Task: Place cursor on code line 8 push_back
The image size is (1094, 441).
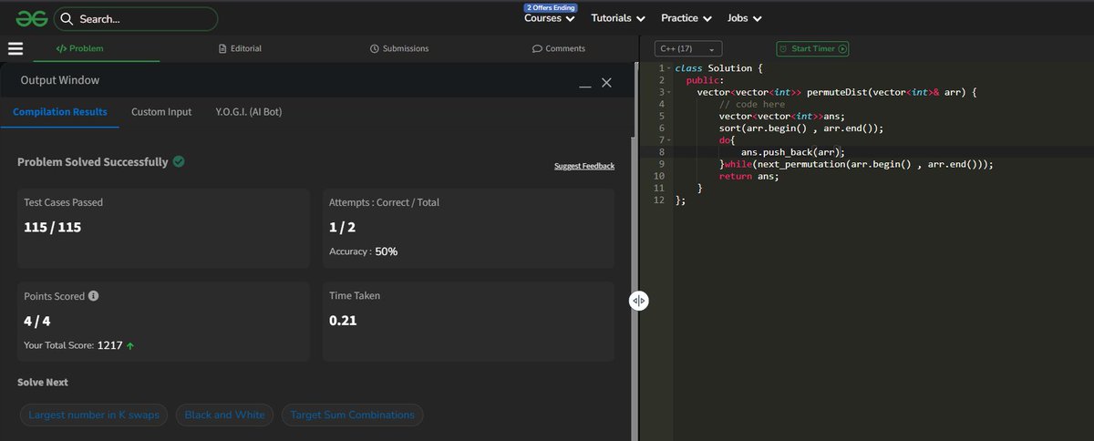Action: [792, 152]
